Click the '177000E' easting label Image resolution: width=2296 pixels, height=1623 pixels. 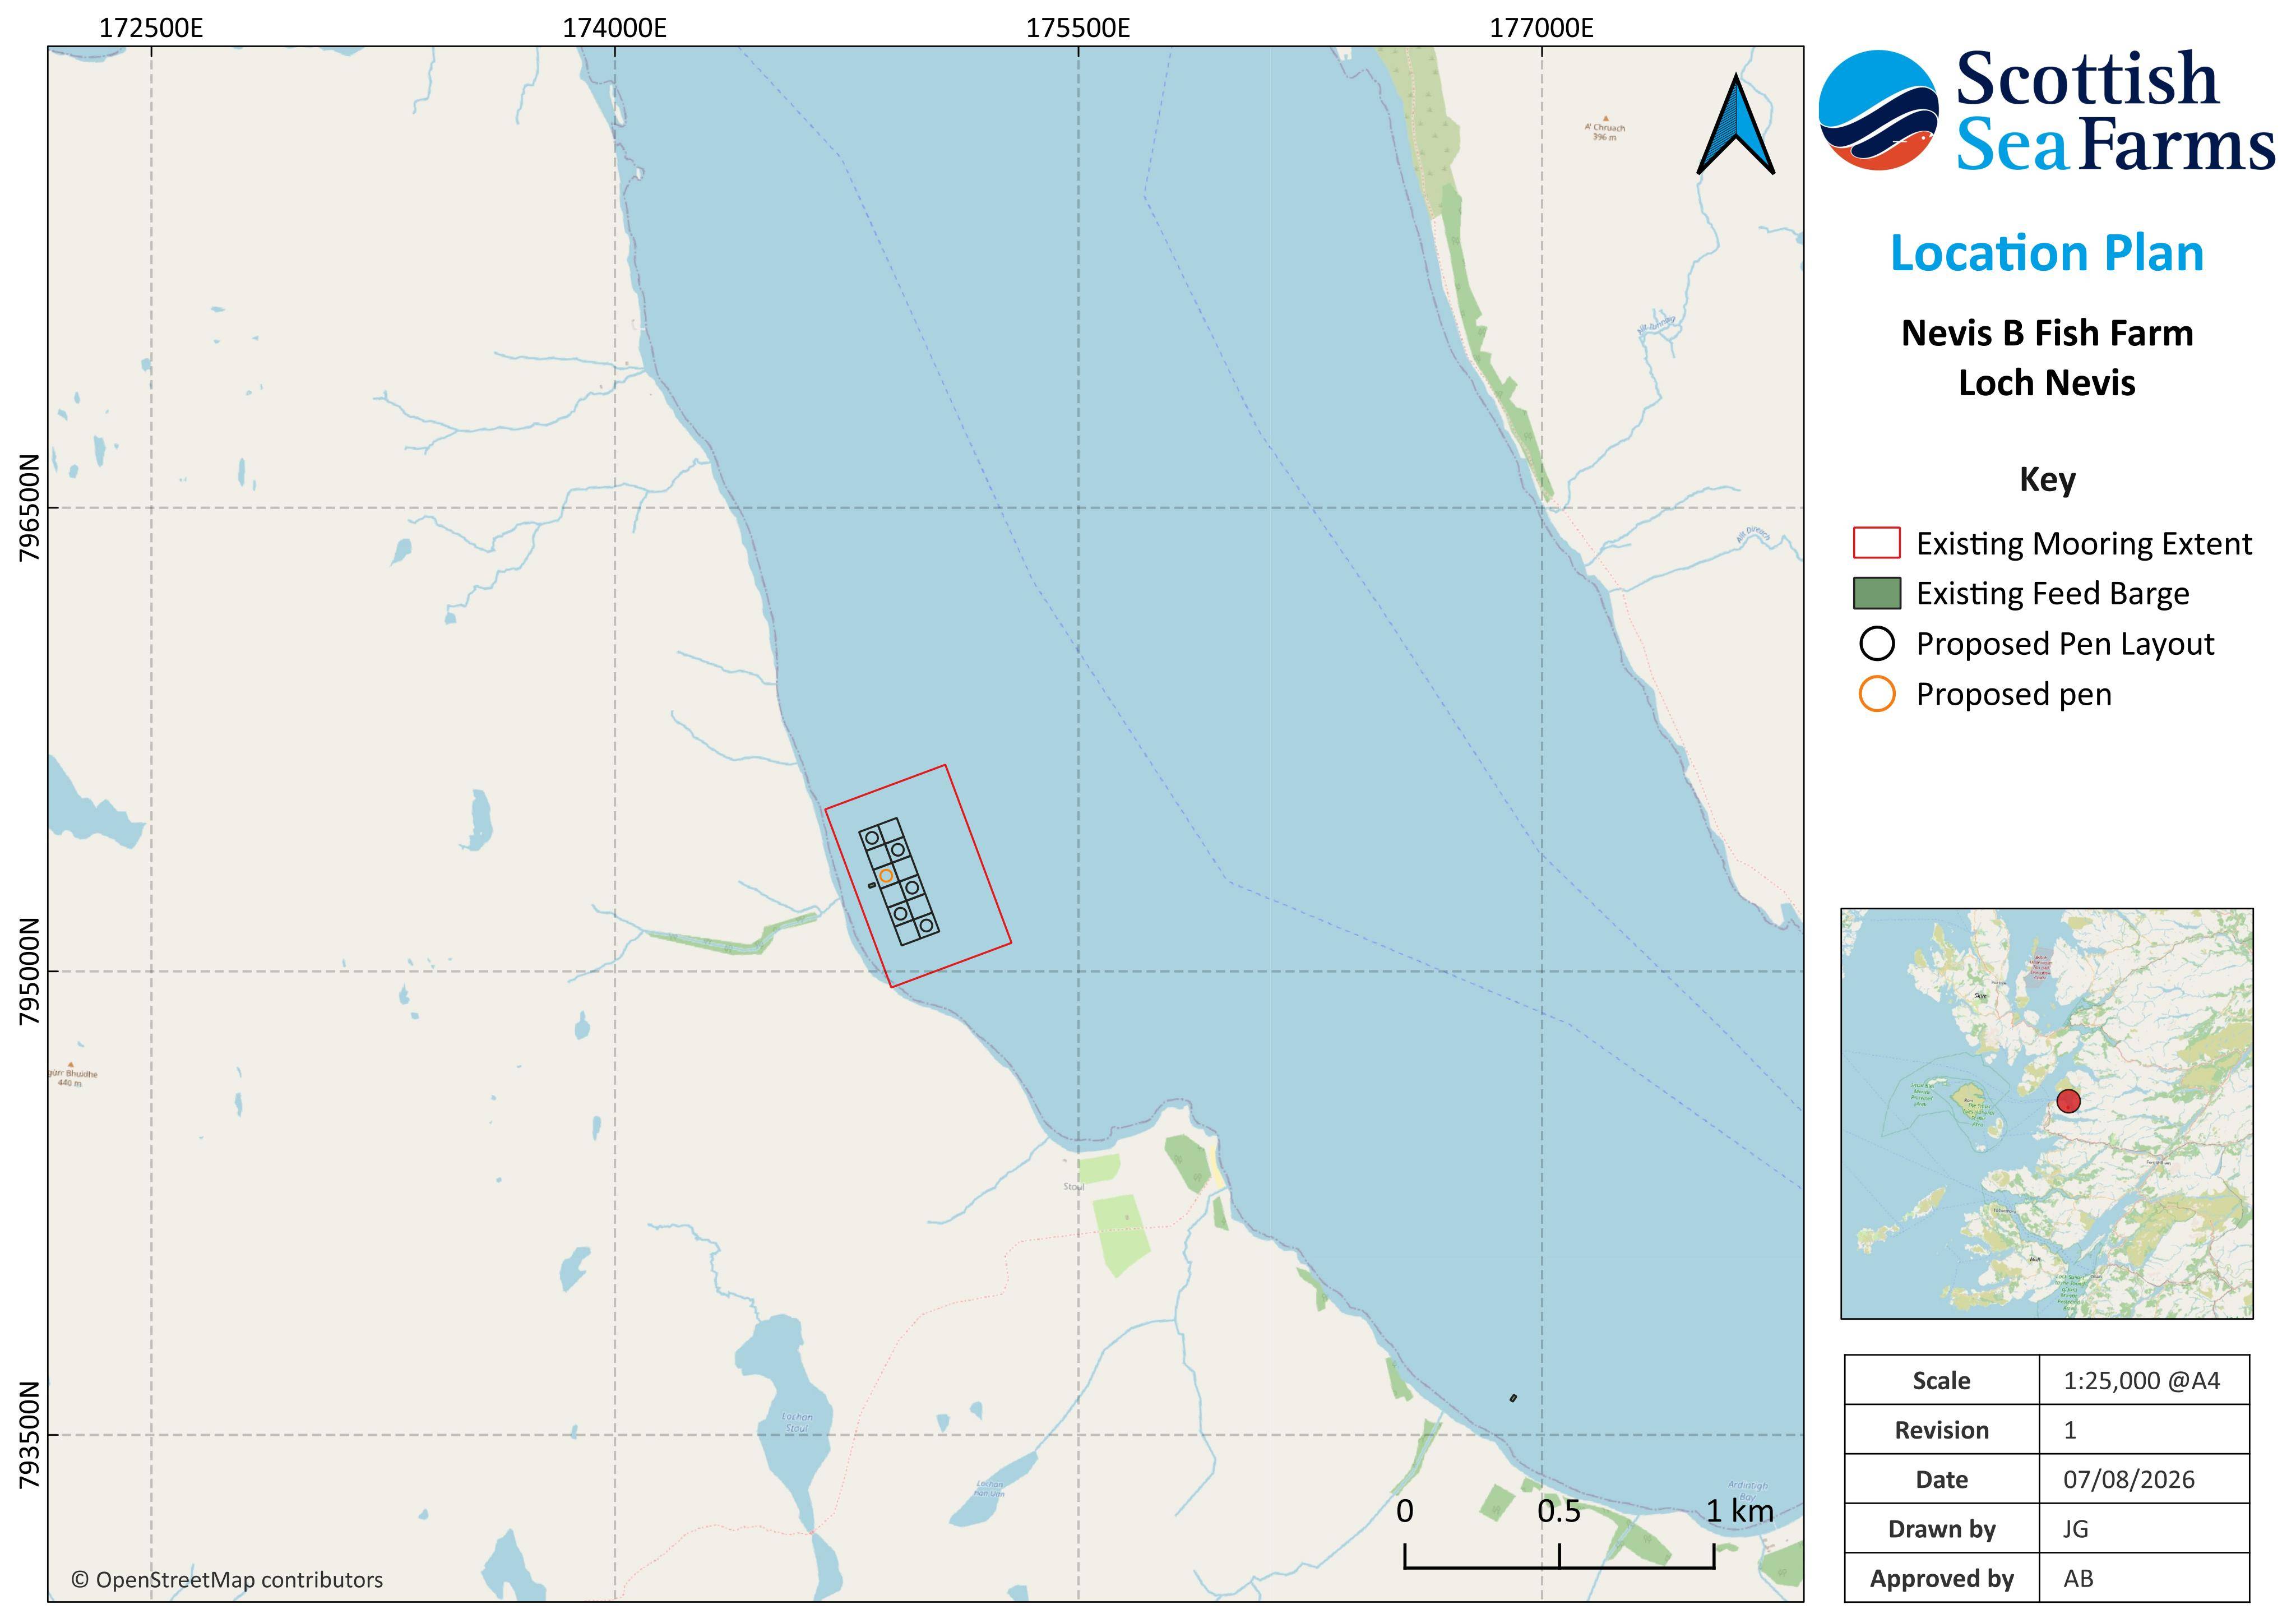pyautogui.click(x=1541, y=28)
